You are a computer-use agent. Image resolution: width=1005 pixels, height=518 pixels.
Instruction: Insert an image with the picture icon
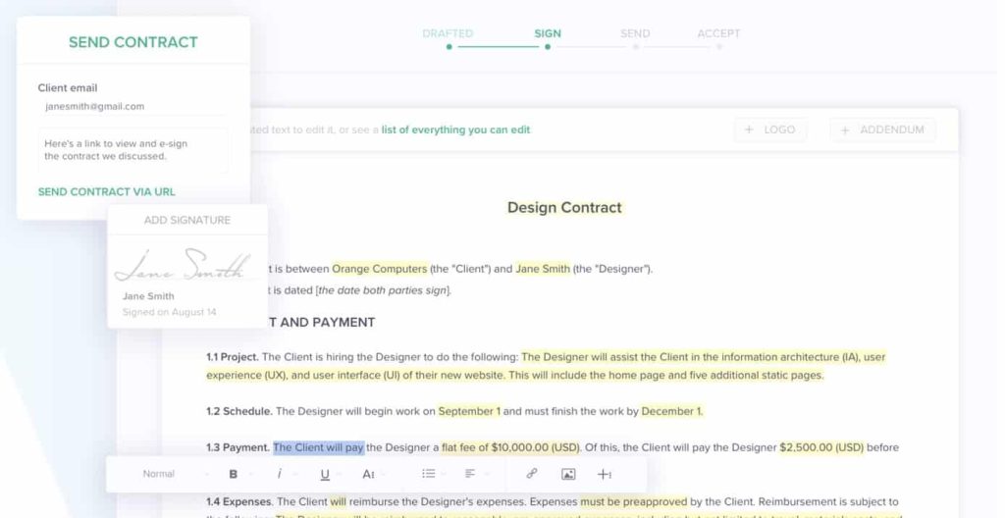(568, 475)
